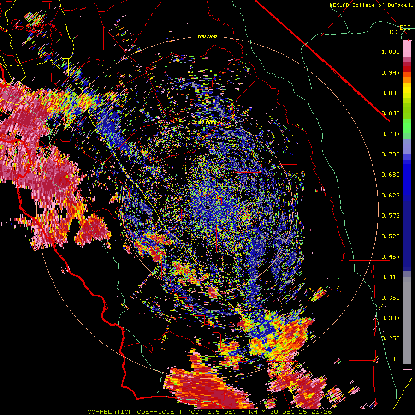Click the TH threshold label in legend

pos(396,359)
